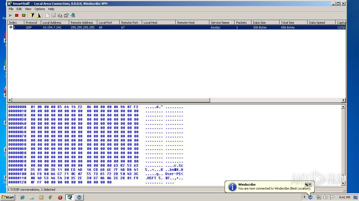Click the blank page clear-list icon
Image resolution: width=359 pixels, height=201 pixels.
tap(47, 16)
